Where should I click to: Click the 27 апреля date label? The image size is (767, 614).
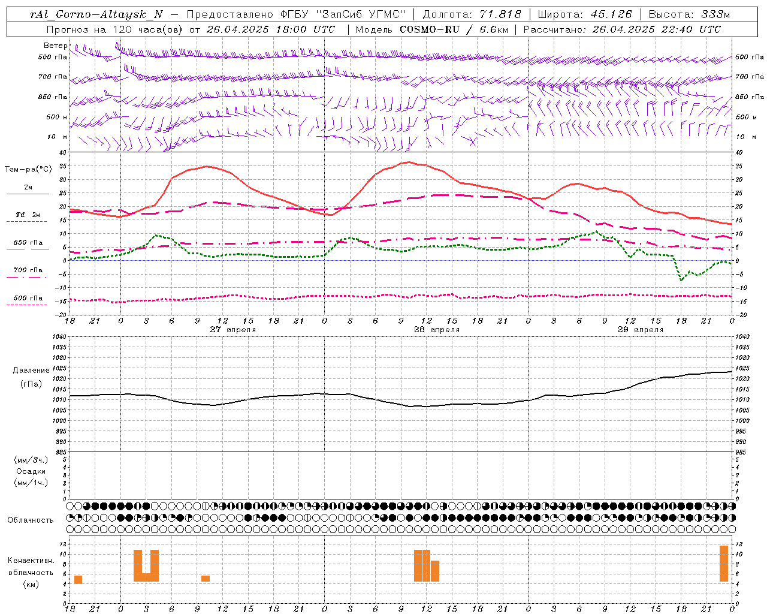[x=232, y=329]
